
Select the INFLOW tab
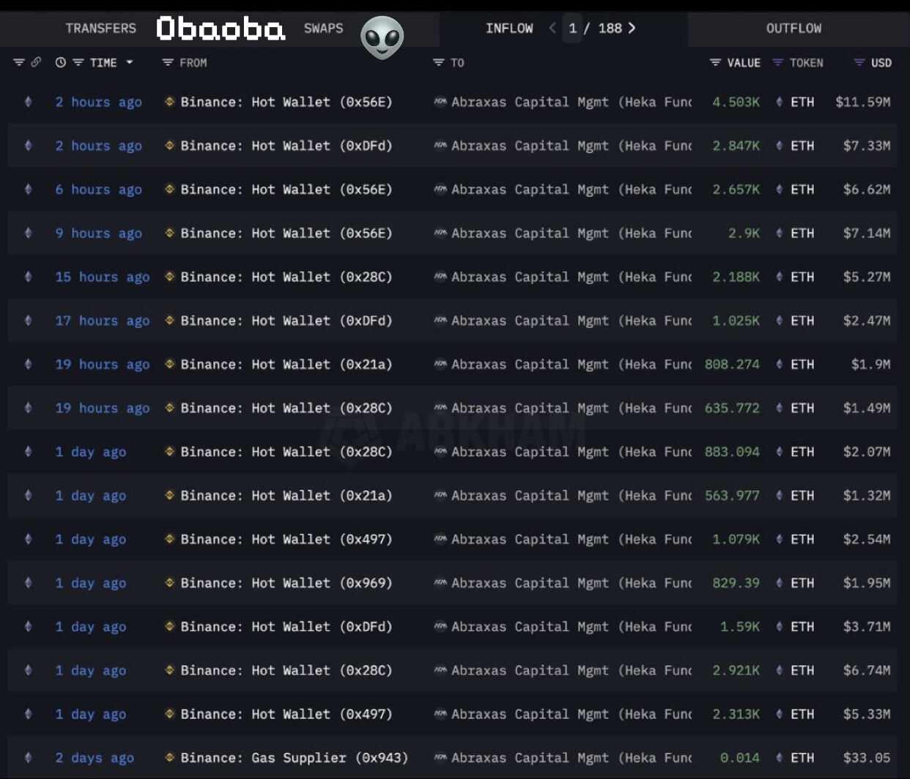pyautogui.click(x=509, y=28)
